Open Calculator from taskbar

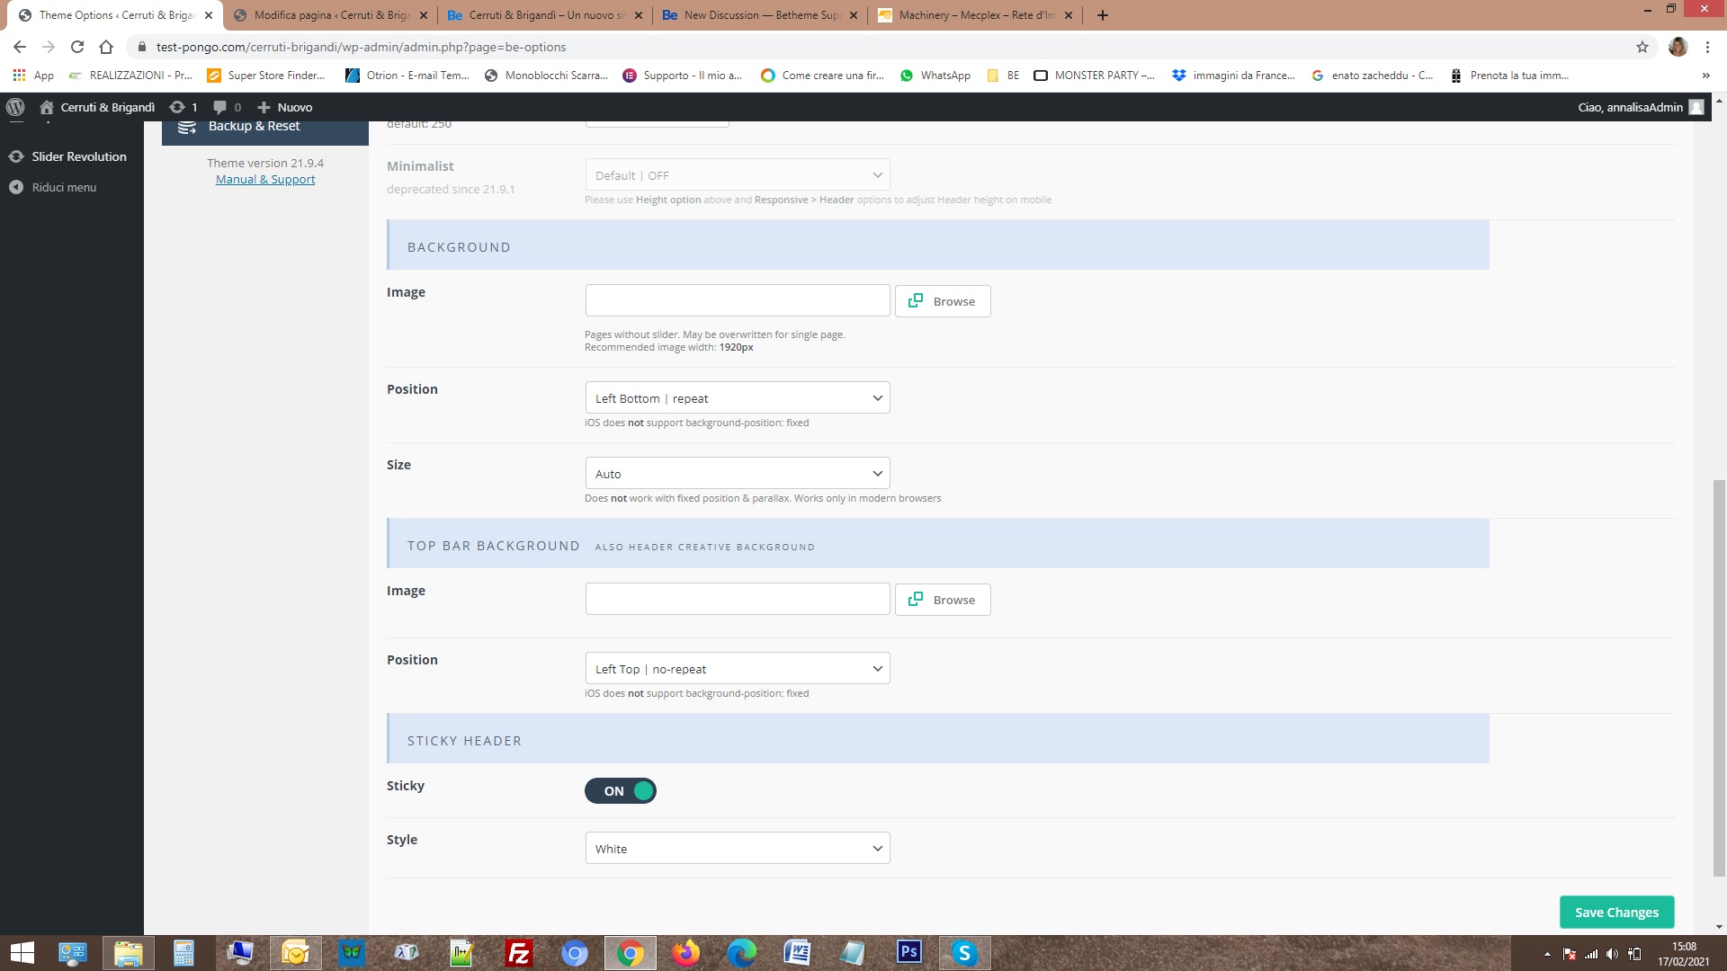184,953
